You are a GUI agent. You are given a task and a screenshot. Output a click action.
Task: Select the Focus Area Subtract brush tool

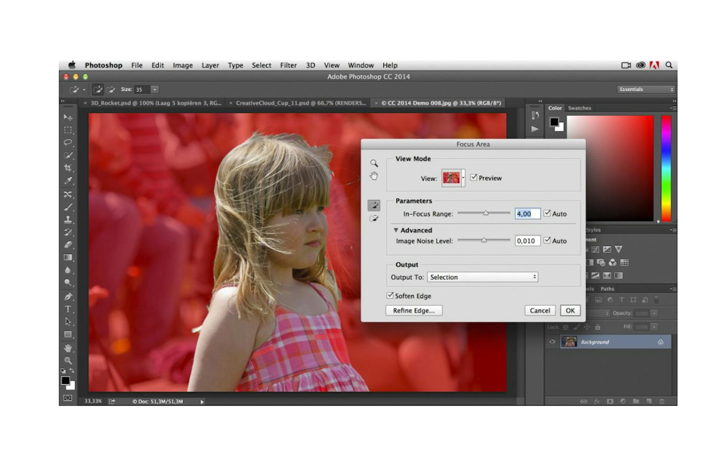[374, 219]
